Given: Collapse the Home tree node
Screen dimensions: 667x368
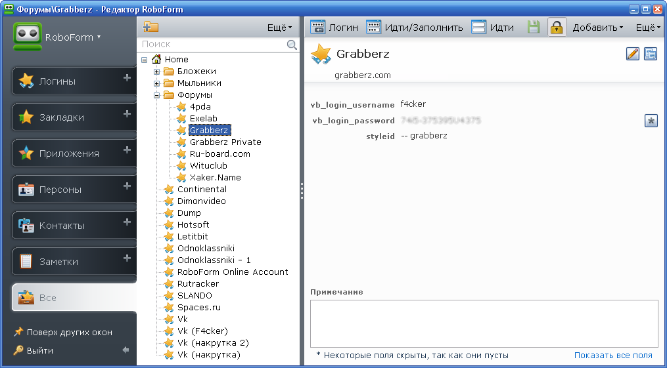Looking at the screenshot, I should click(x=144, y=60).
